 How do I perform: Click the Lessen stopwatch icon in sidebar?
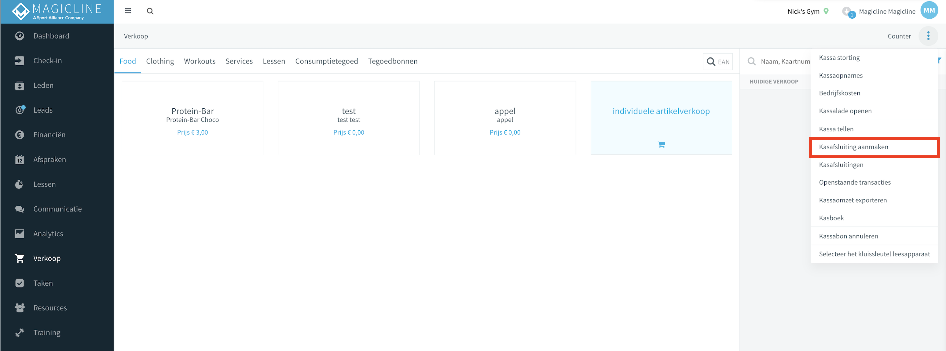pos(20,184)
